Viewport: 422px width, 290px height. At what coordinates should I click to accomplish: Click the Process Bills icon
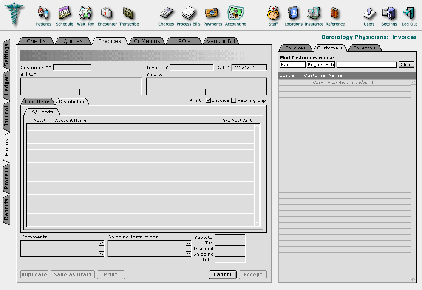188,13
